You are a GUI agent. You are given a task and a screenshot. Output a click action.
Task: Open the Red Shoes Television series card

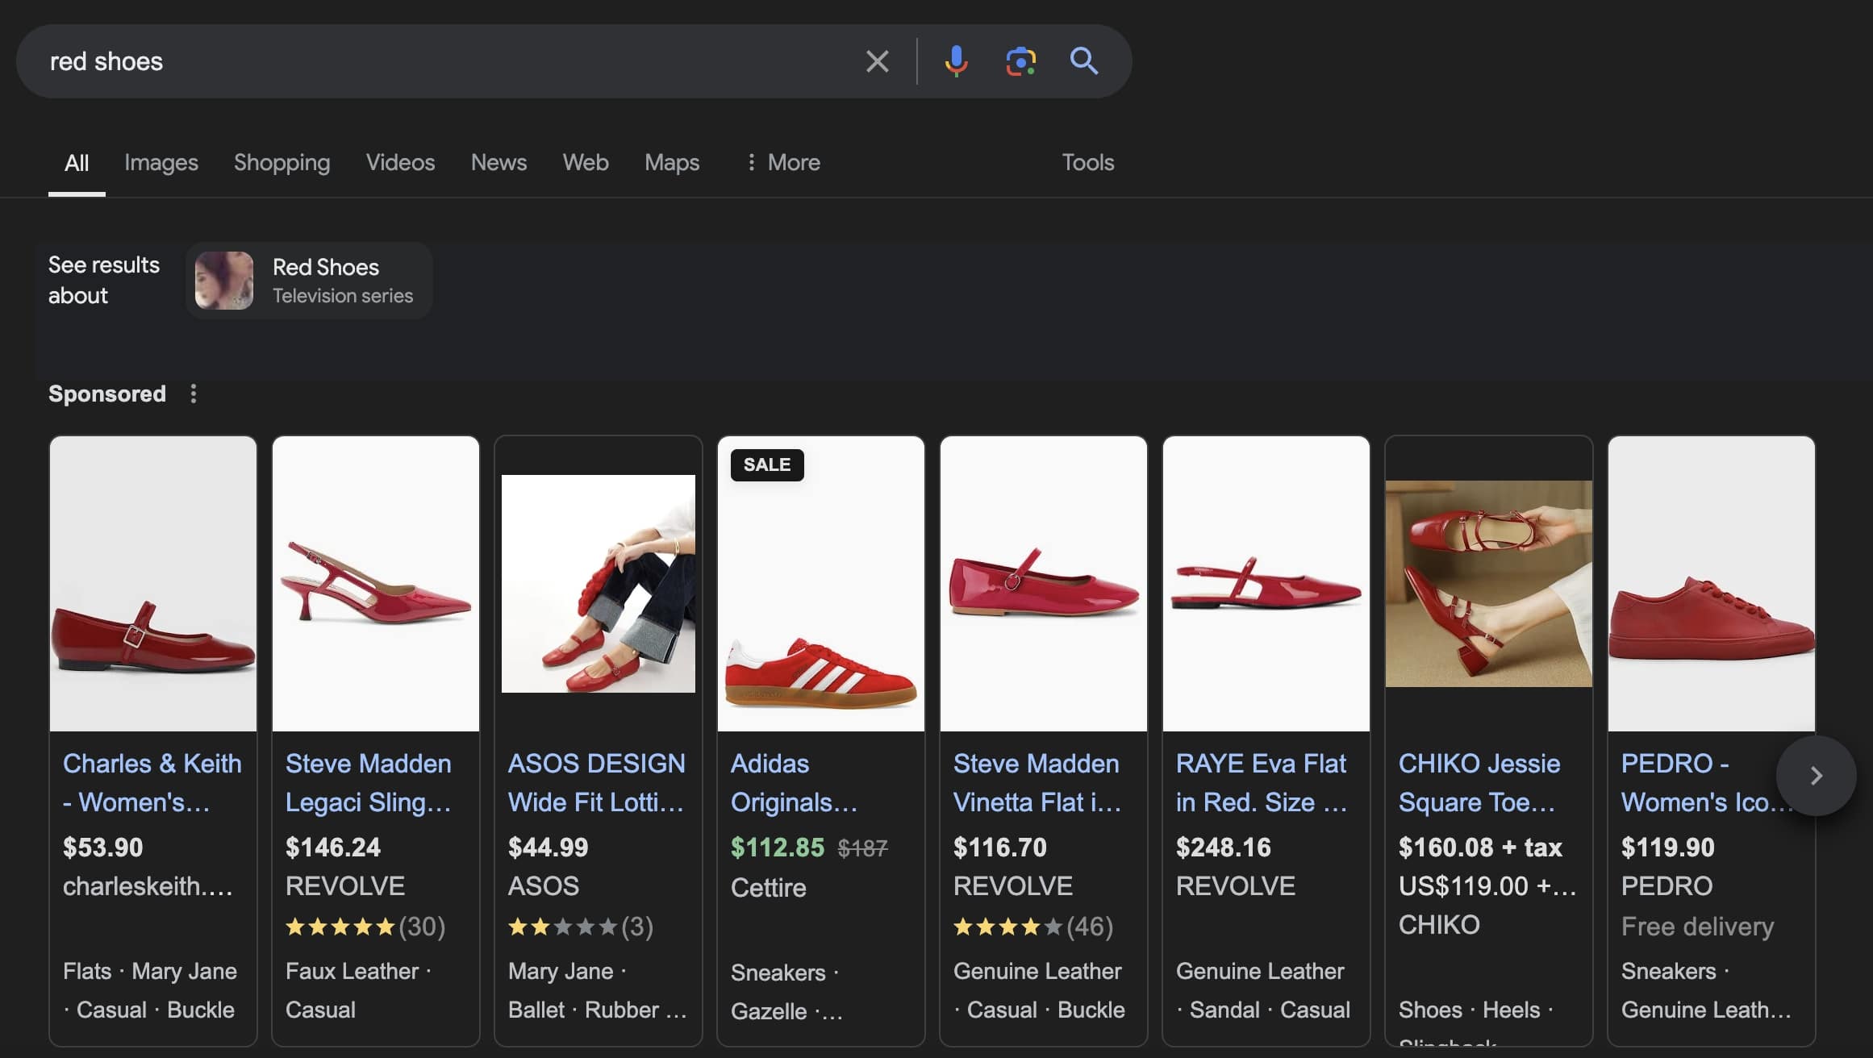pos(310,281)
